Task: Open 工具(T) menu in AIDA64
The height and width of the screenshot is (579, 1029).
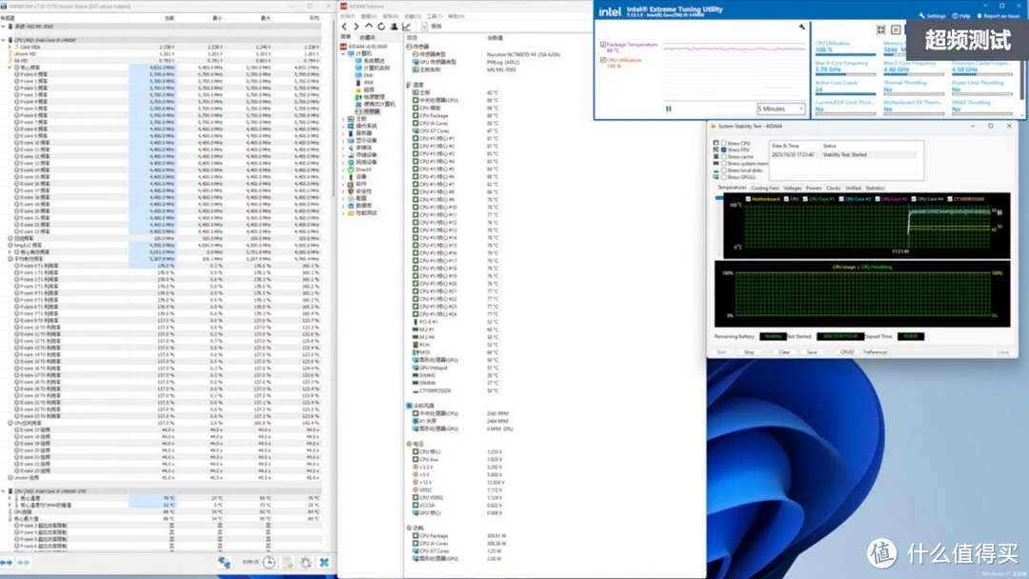Action: point(434,16)
